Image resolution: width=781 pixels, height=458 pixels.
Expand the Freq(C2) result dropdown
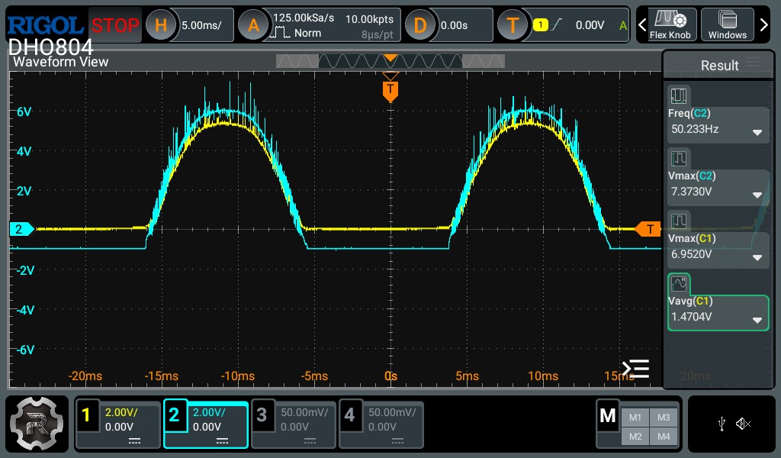(757, 133)
